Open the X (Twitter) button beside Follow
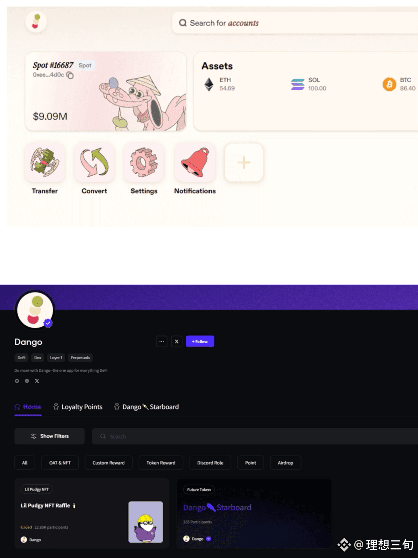Screen dimensions: 418x558 176,341
